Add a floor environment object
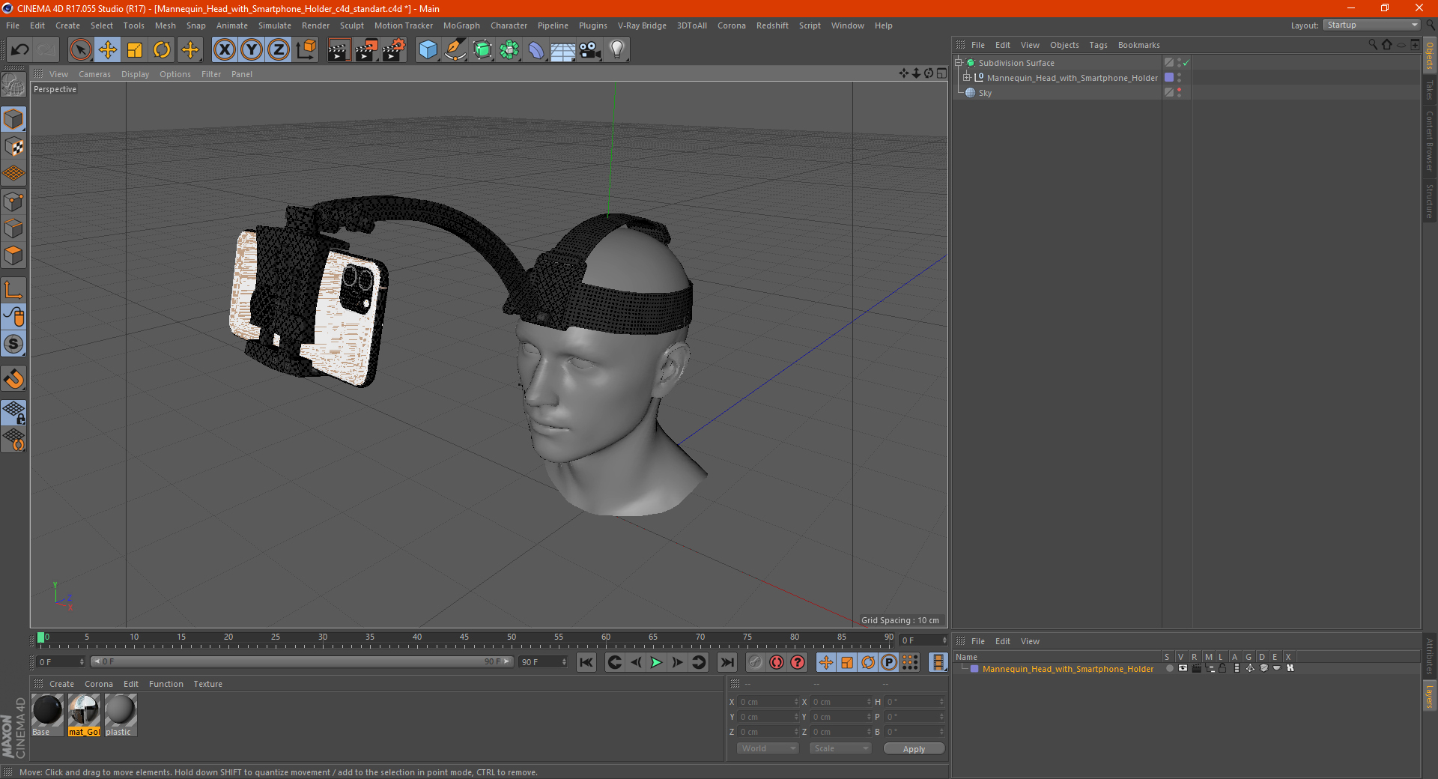The image size is (1438, 779). point(563,50)
